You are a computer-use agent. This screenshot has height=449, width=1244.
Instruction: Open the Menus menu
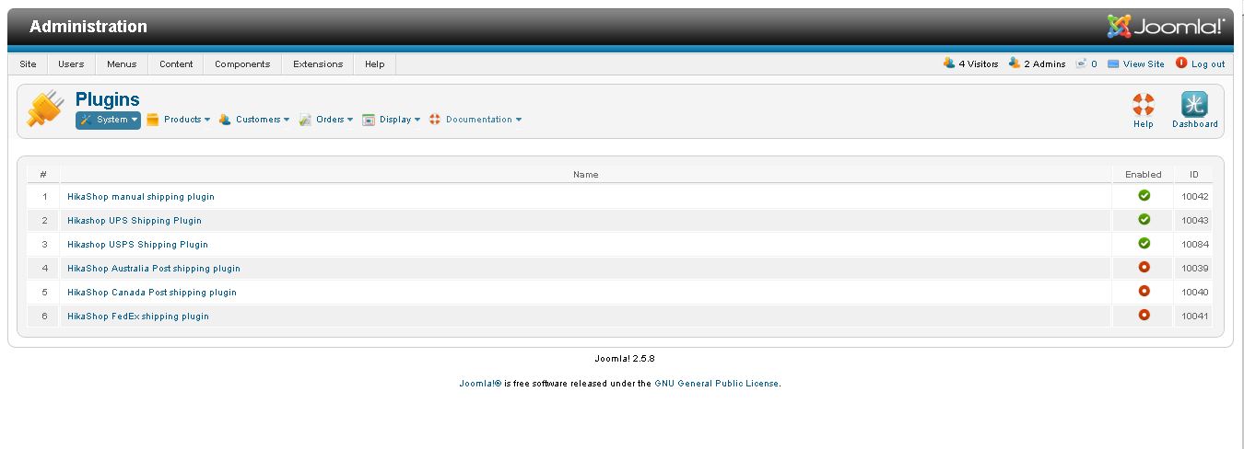(122, 64)
